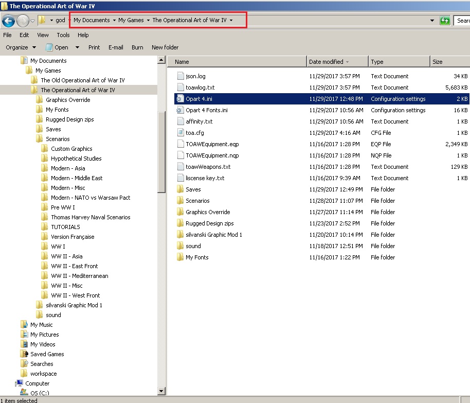The height and width of the screenshot is (403, 470).
Task: Click the My Music folder icon in tree
Action: coord(24,324)
